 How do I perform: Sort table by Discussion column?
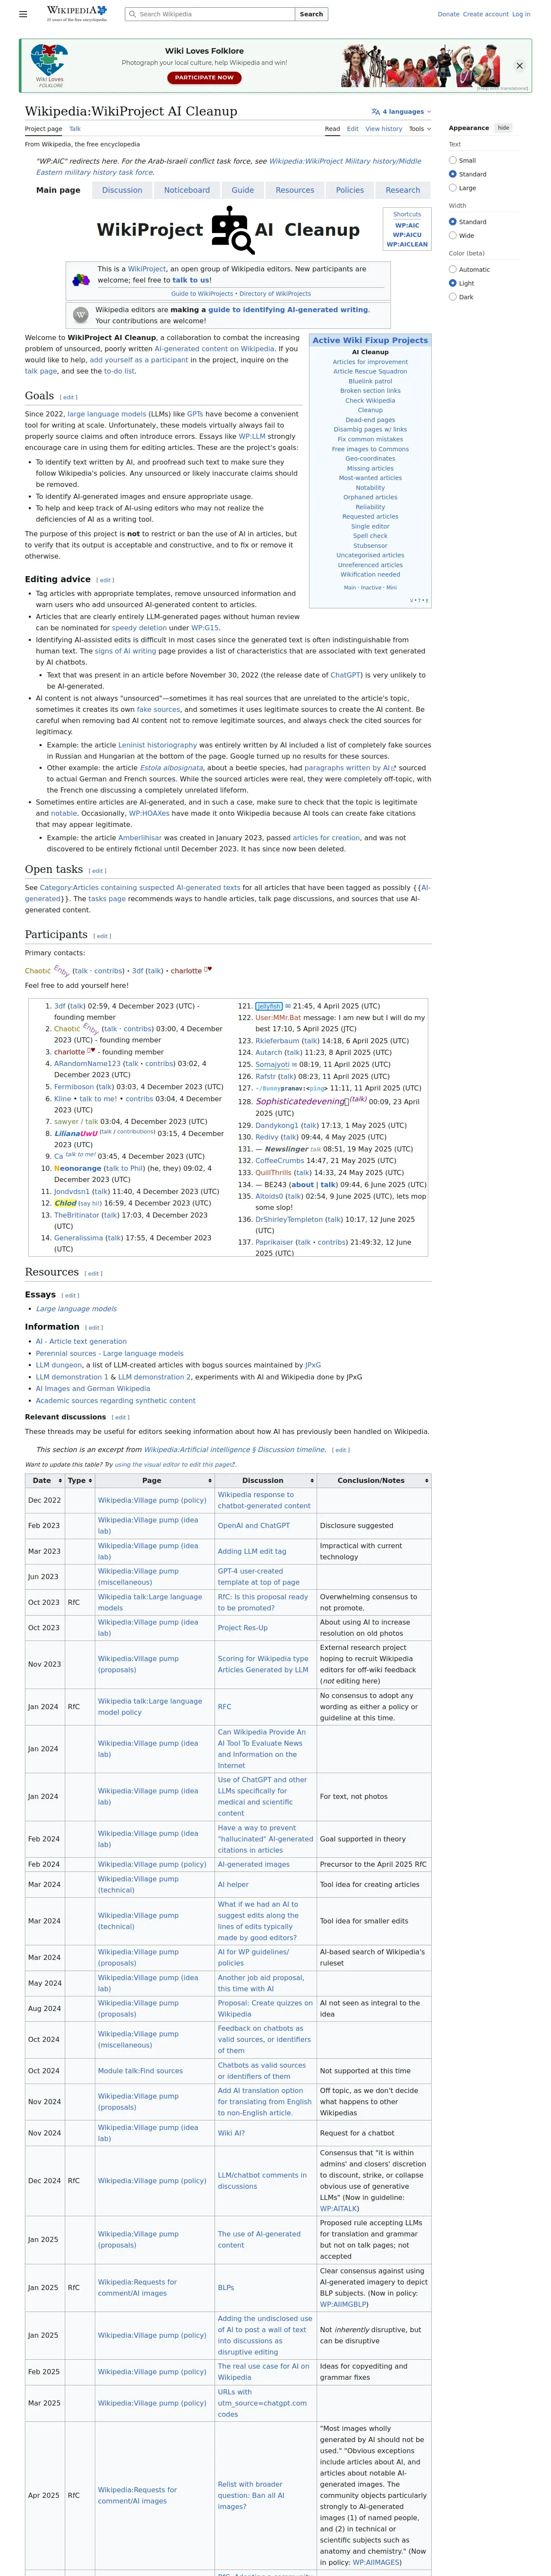(x=265, y=1480)
